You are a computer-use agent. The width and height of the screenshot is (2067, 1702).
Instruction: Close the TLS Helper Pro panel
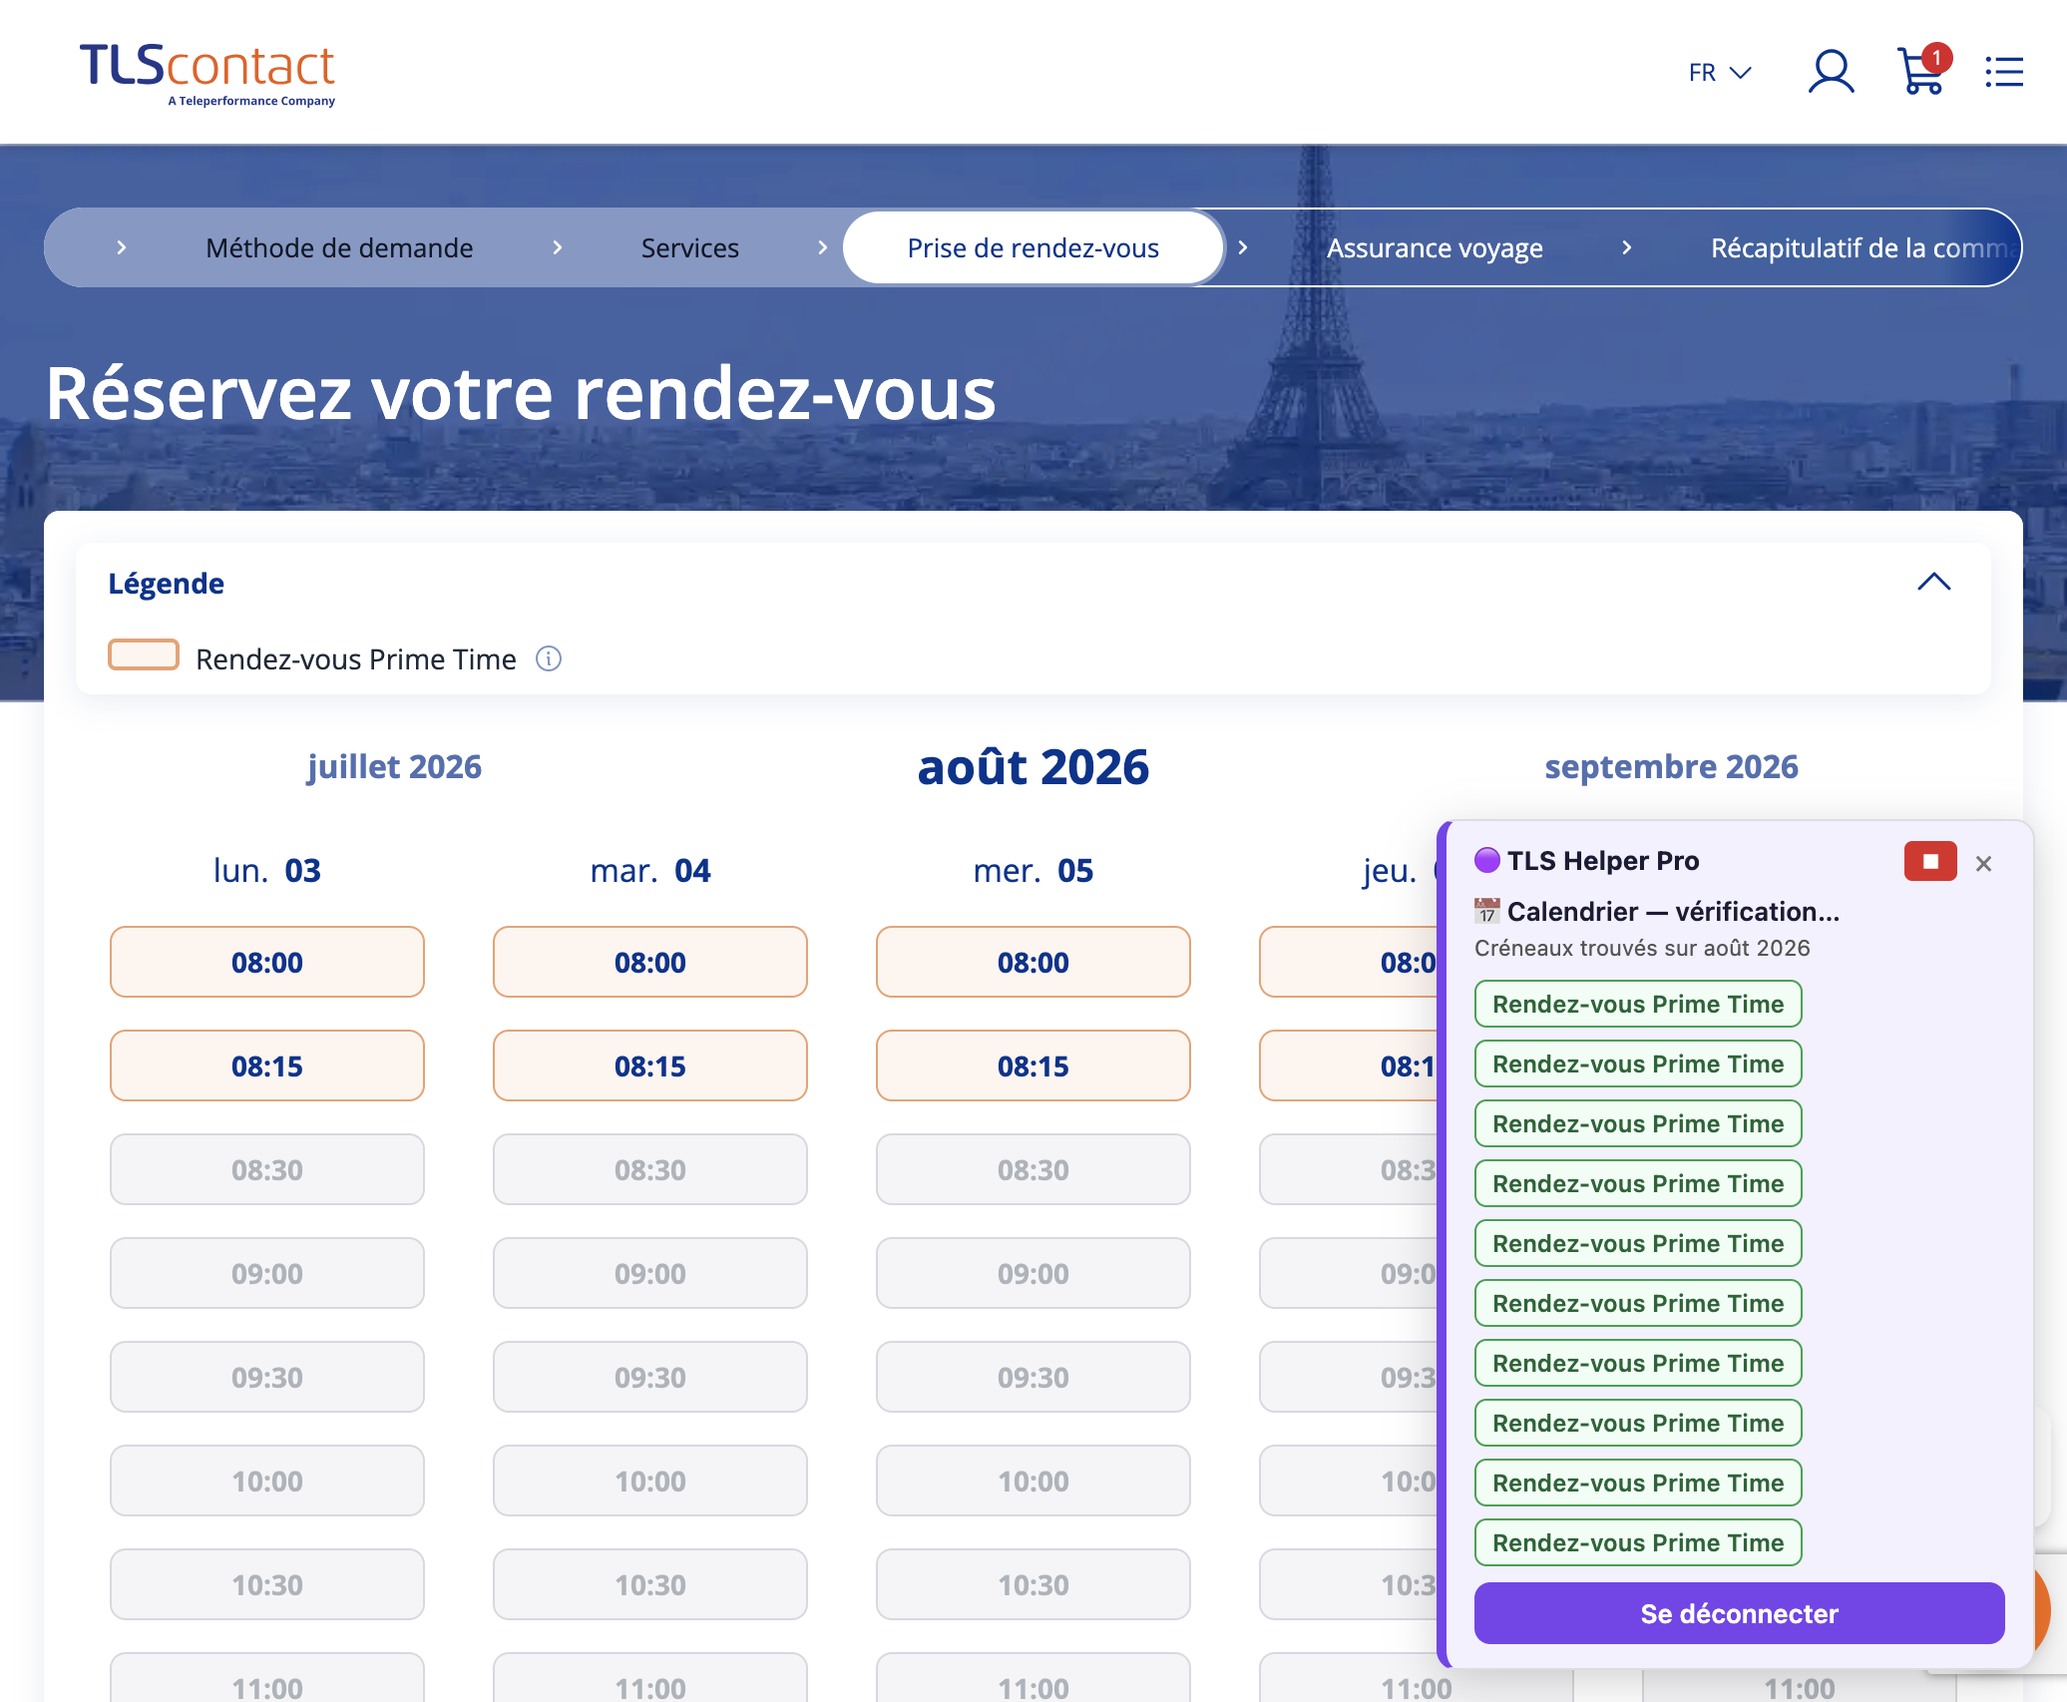[x=1983, y=864]
